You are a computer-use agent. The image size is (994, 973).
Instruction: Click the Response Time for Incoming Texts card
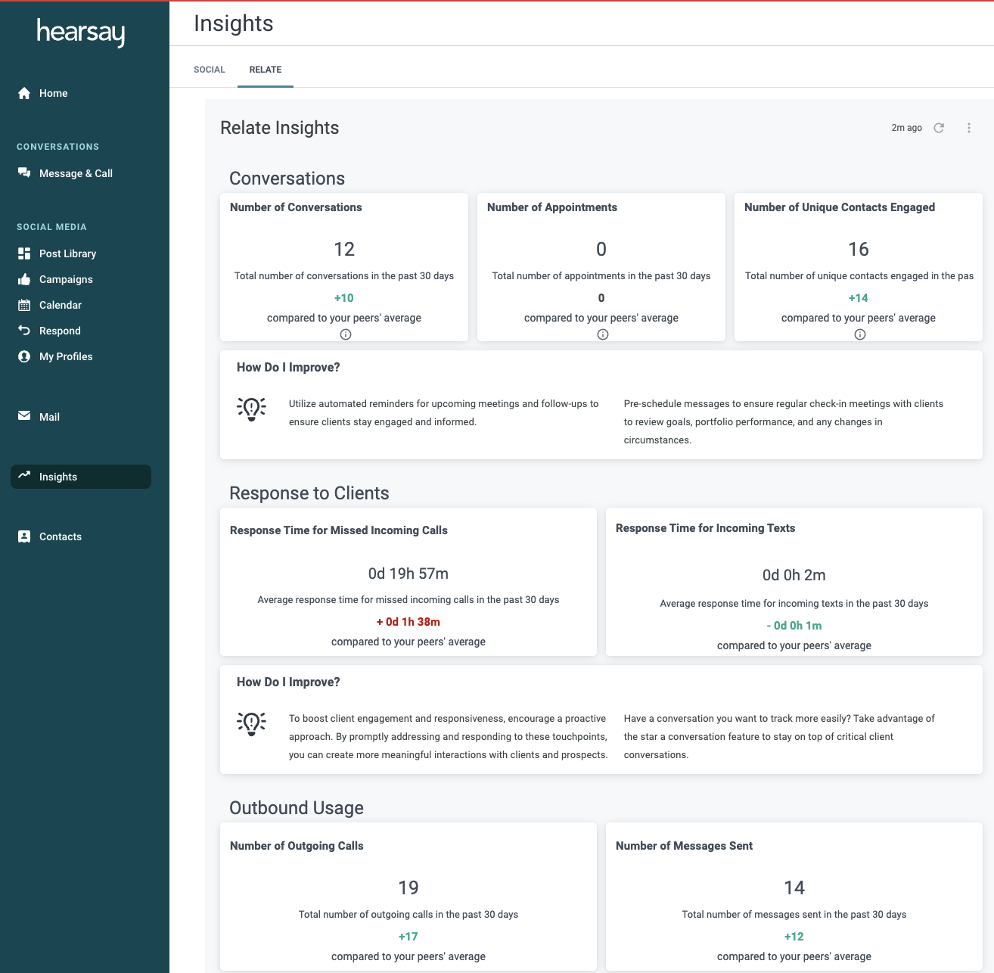pyautogui.click(x=794, y=582)
